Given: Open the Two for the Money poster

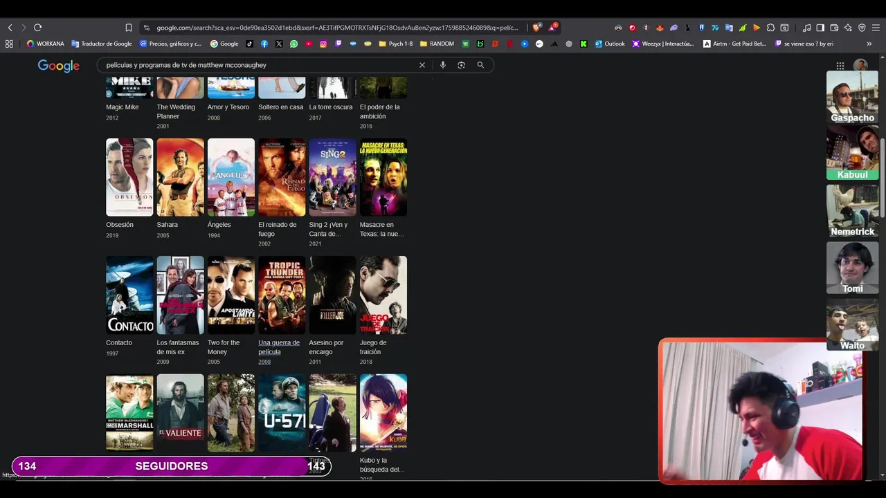Looking at the screenshot, I should 231,295.
